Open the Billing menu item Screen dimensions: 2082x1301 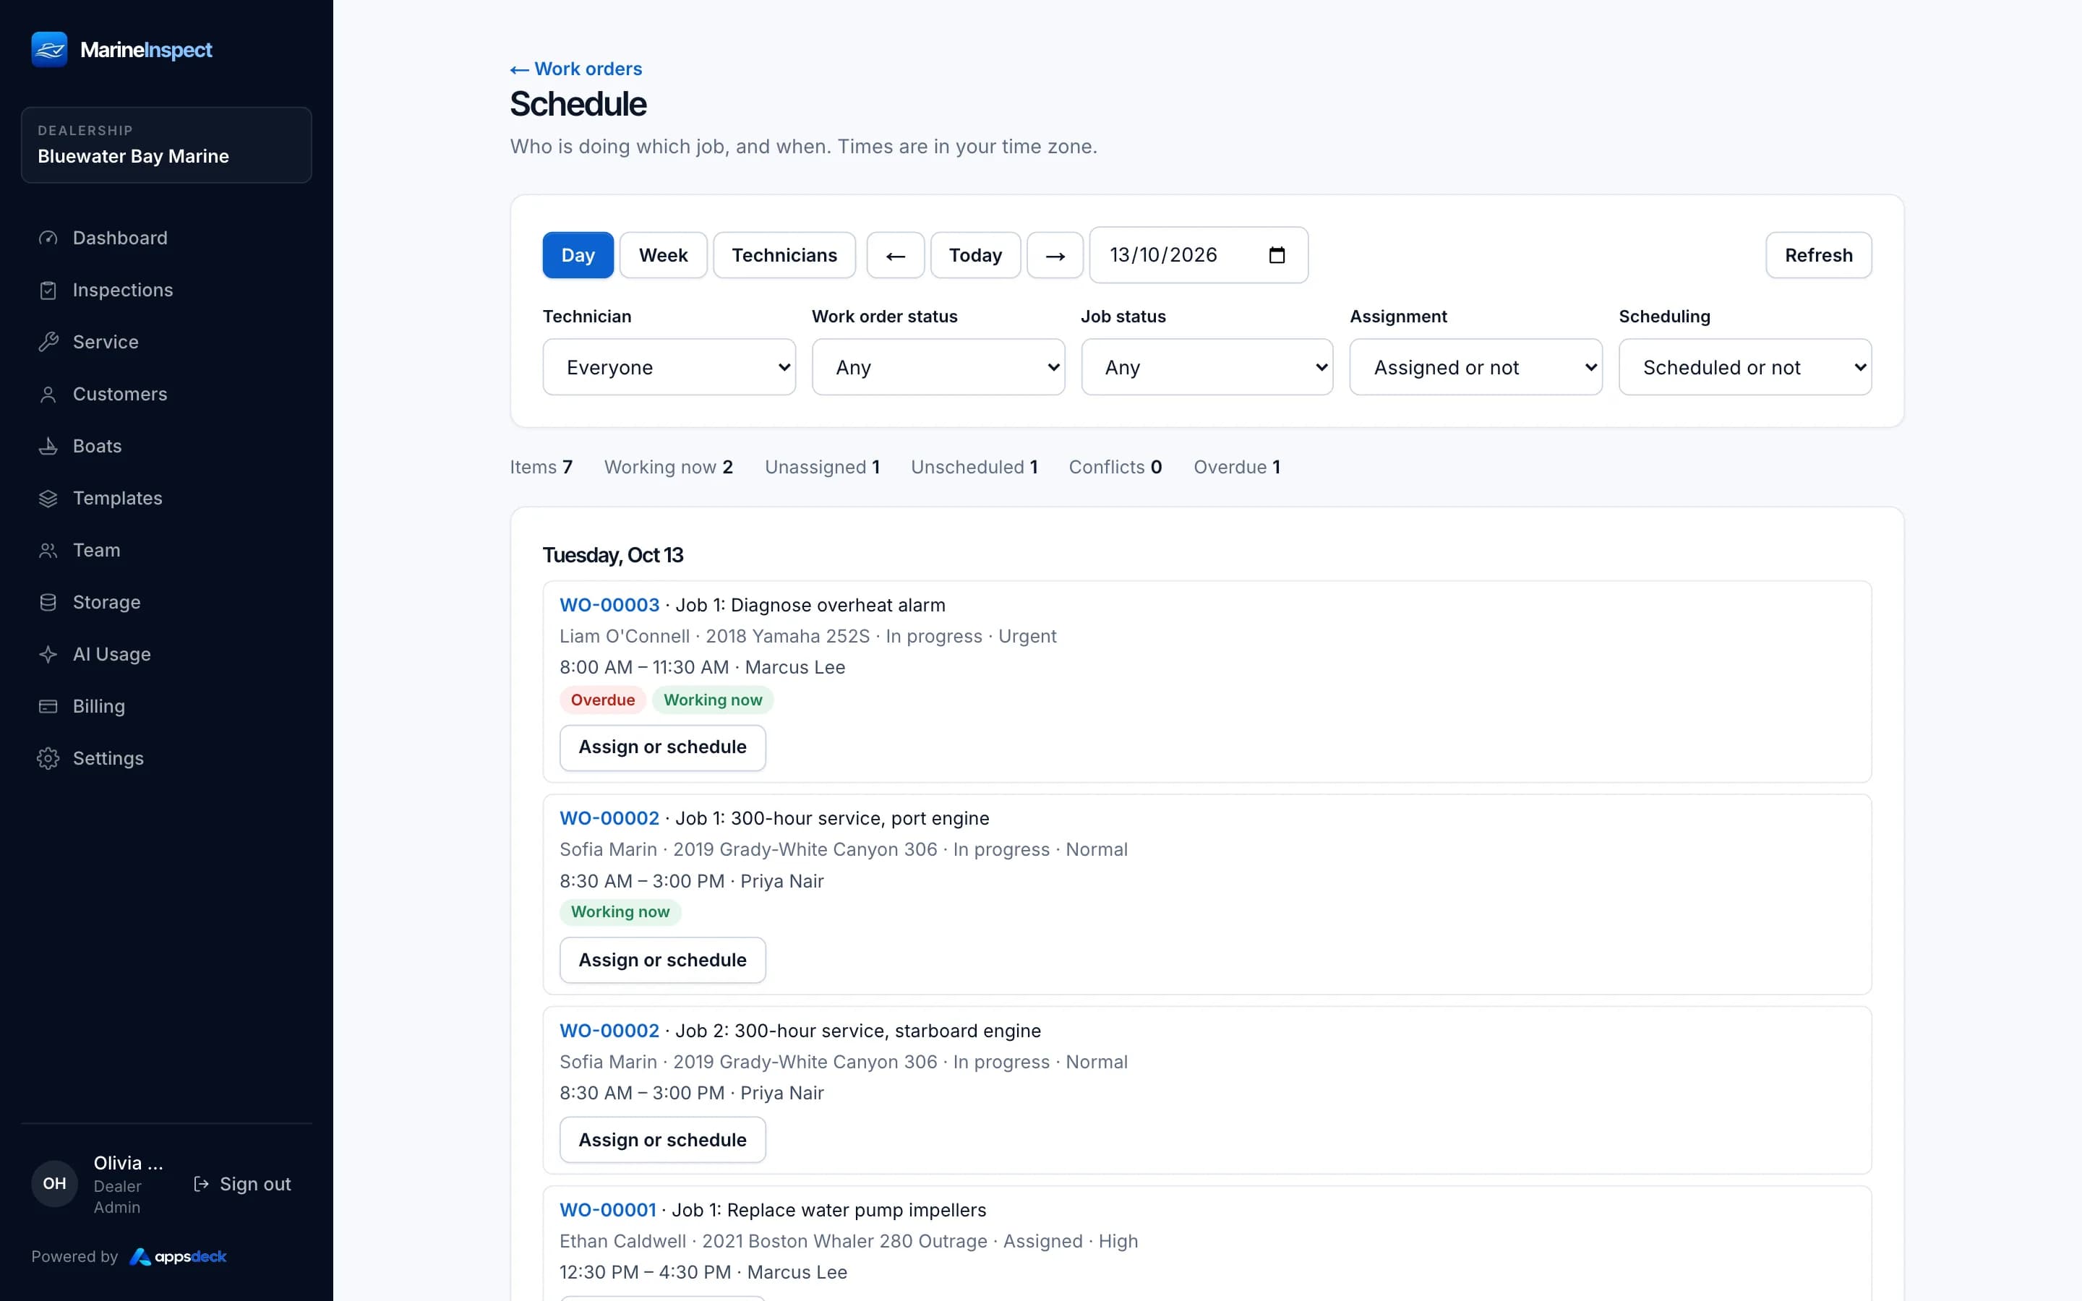[x=166, y=706]
